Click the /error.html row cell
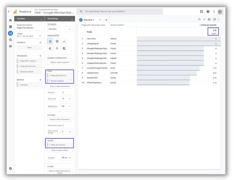Viewport: 234px width, 180px height. (x=91, y=39)
